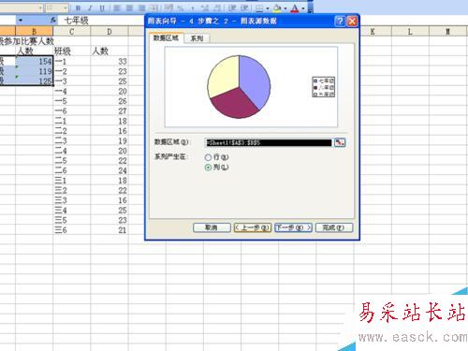The image size is (468, 351).
Task: Click the 取消 cancel button
Action: click(212, 227)
